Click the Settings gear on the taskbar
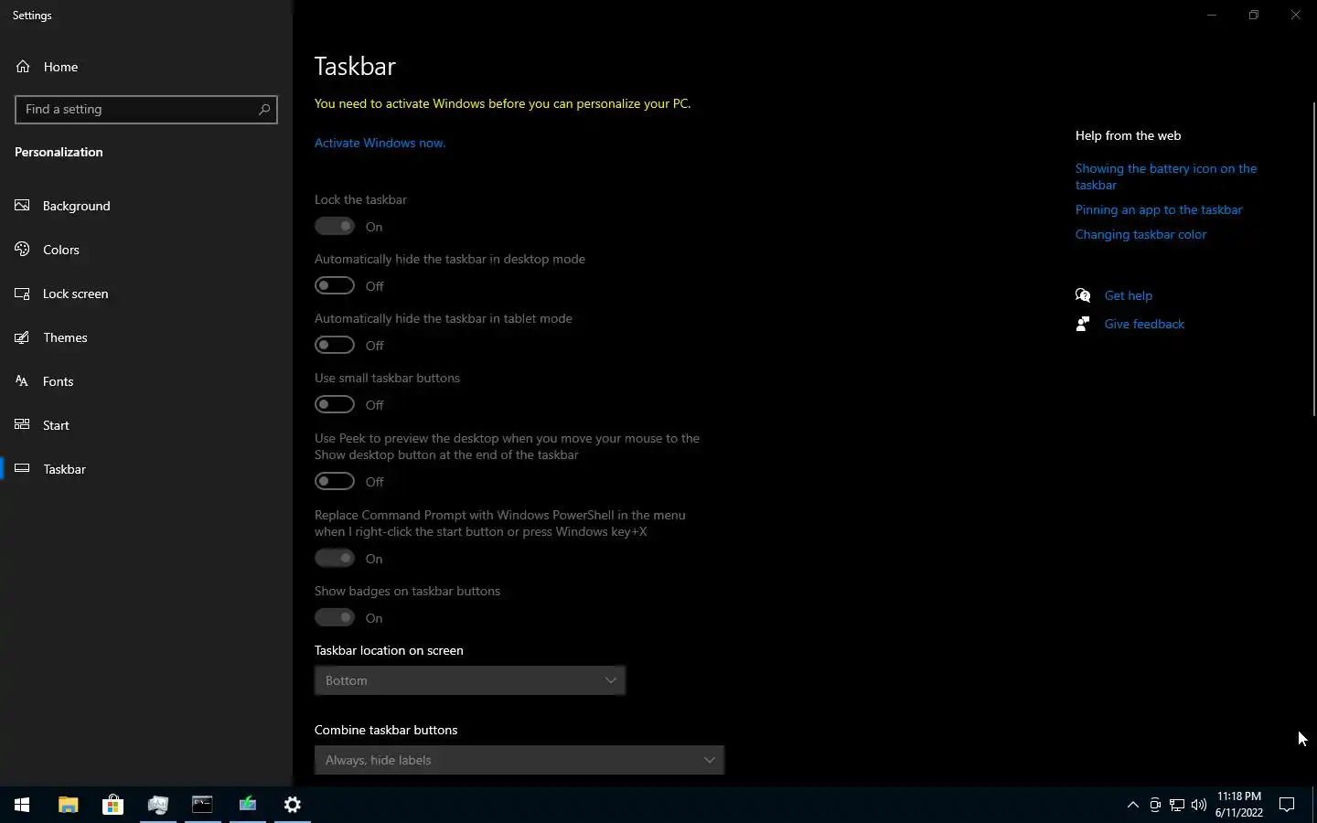1317x823 pixels. point(293,805)
